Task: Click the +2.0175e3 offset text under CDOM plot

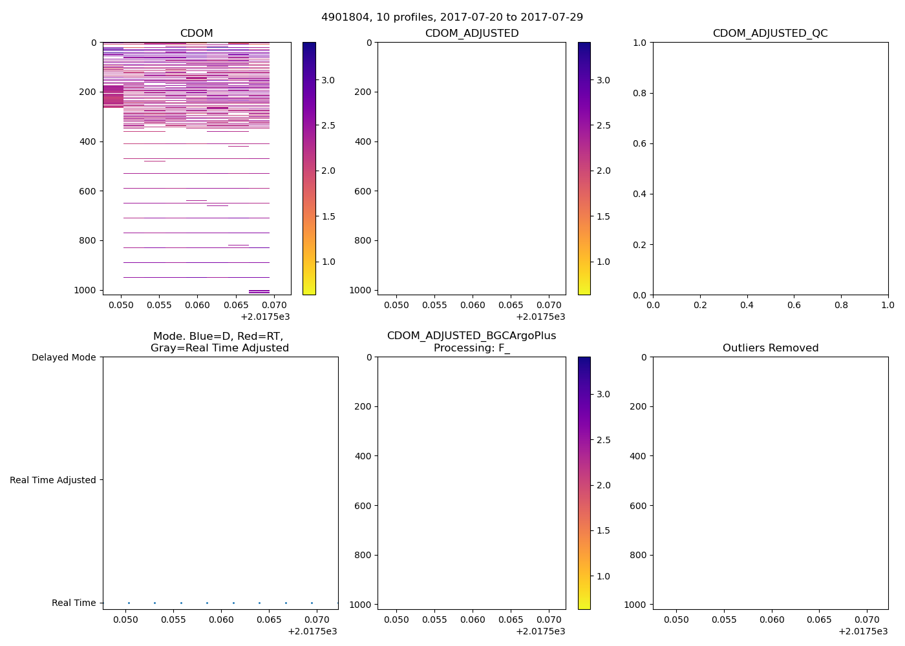Action: pyautogui.click(x=265, y=317)
